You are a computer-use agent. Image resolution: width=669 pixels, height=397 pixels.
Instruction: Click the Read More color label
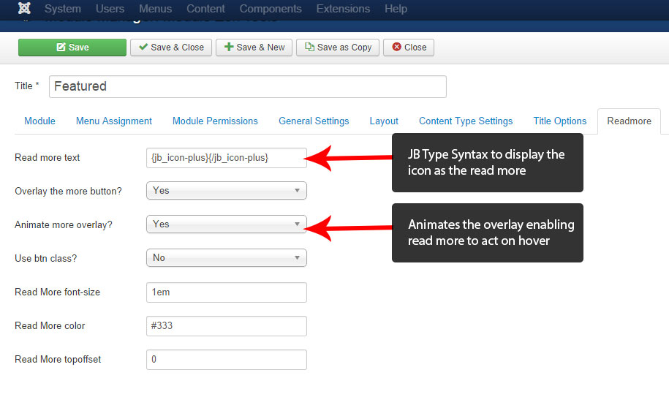(x=50, y=326)
